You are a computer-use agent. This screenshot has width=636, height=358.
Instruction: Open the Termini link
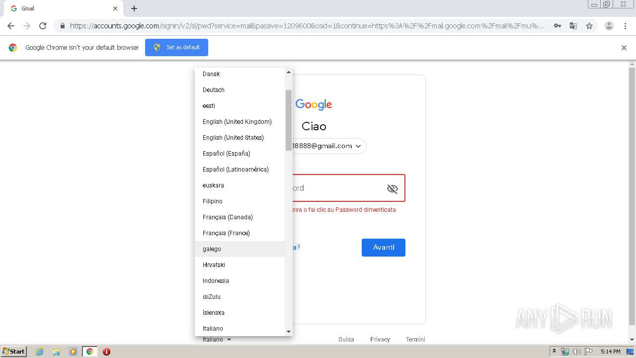pyautogui.click(x=415, y=340)
